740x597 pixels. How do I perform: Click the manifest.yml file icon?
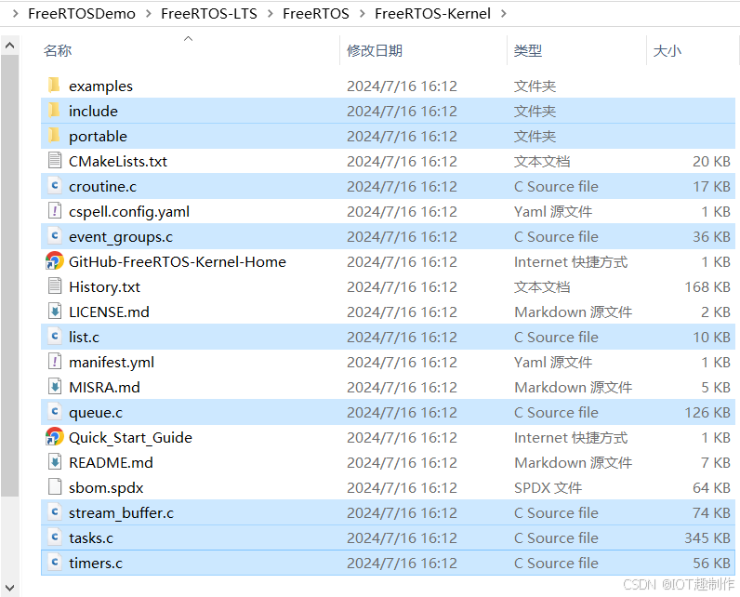[55, 362]
